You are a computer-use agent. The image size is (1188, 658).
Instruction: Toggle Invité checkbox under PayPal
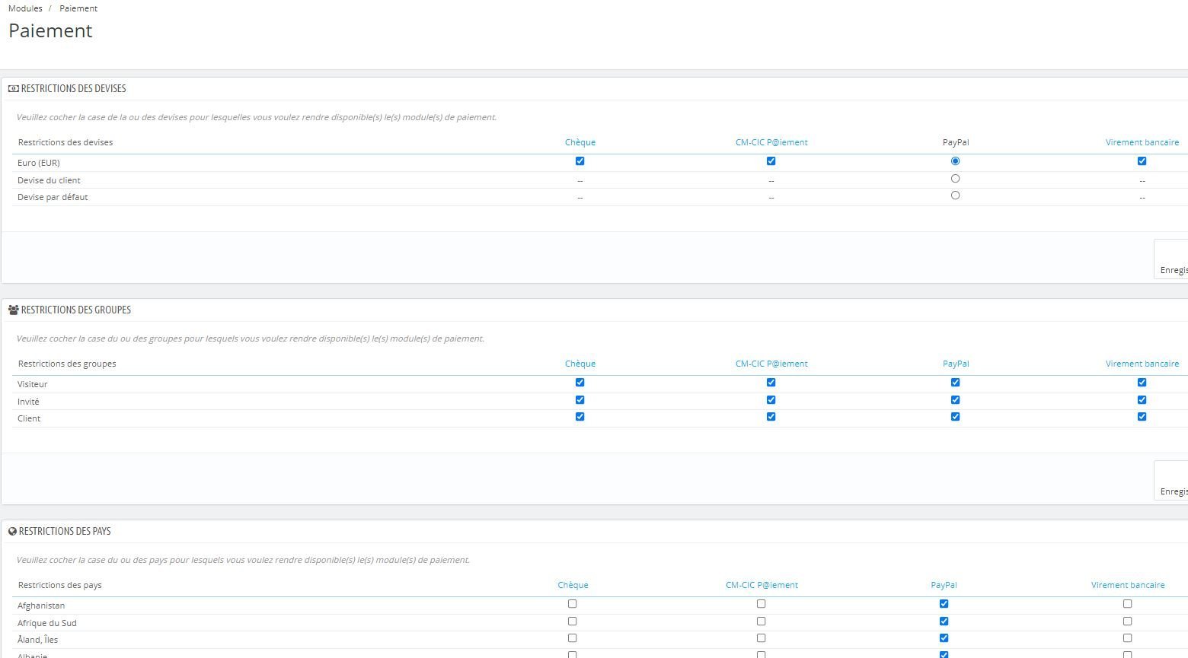point(955,400)
